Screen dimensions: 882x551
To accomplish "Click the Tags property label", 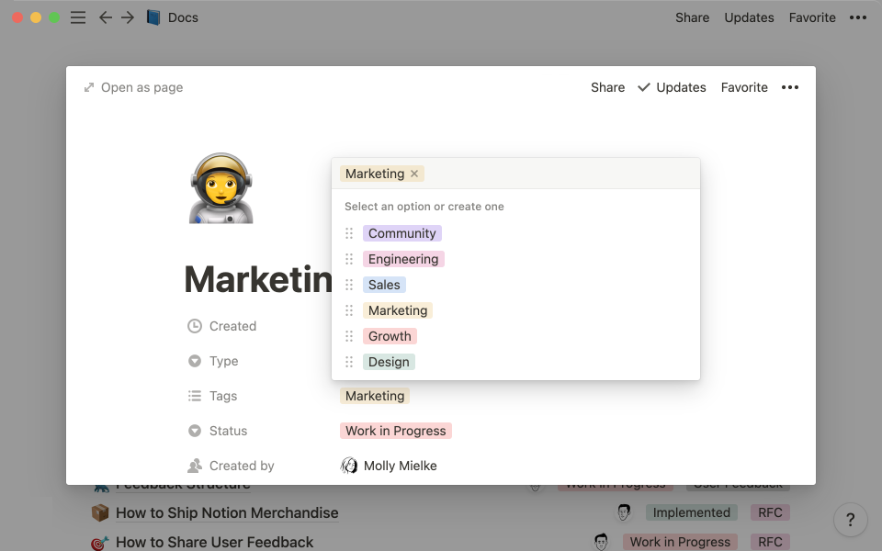I will click(222, 396).
